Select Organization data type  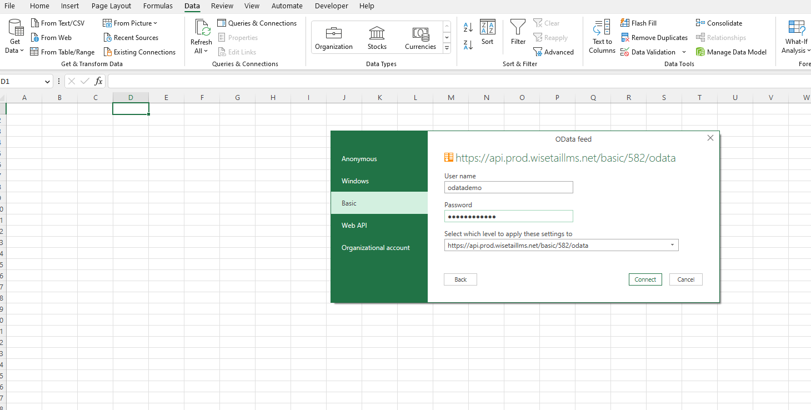tap(334, 38)
